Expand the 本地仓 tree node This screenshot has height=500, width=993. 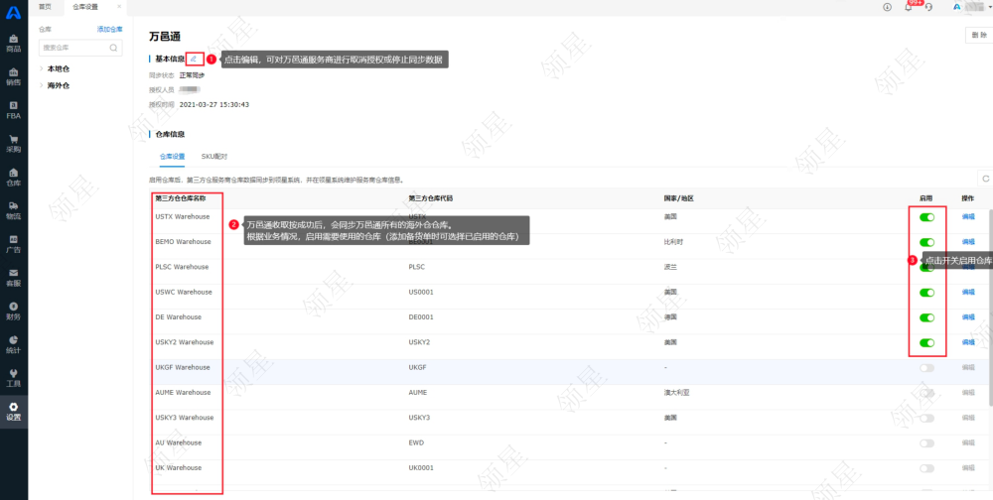[x=42, y=68]
